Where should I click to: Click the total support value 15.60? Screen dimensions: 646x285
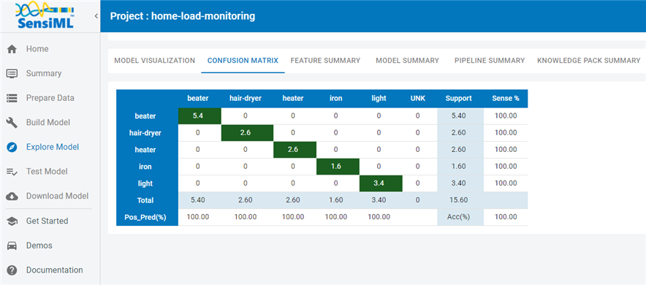458,200
